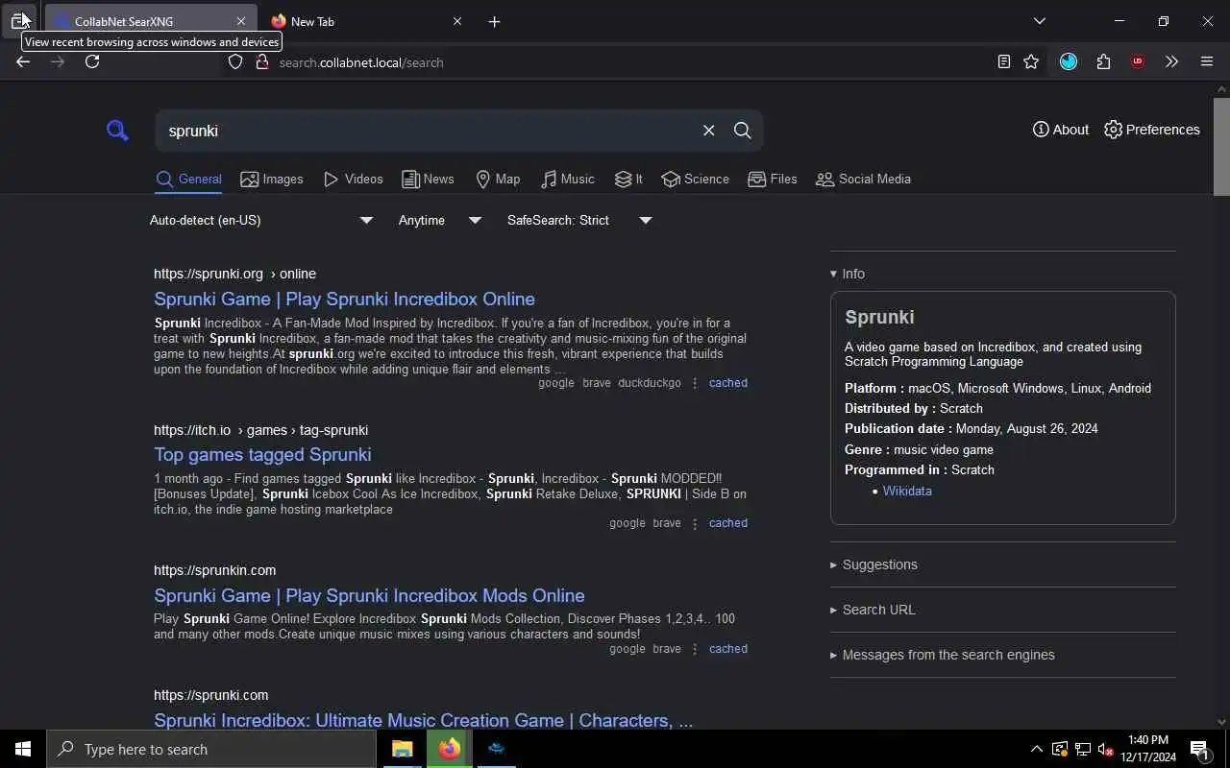The height and width of the screenshot is (768, 1230).
Task: Click the SearXNG magnifier logo
Action: [x=117, y=130]
